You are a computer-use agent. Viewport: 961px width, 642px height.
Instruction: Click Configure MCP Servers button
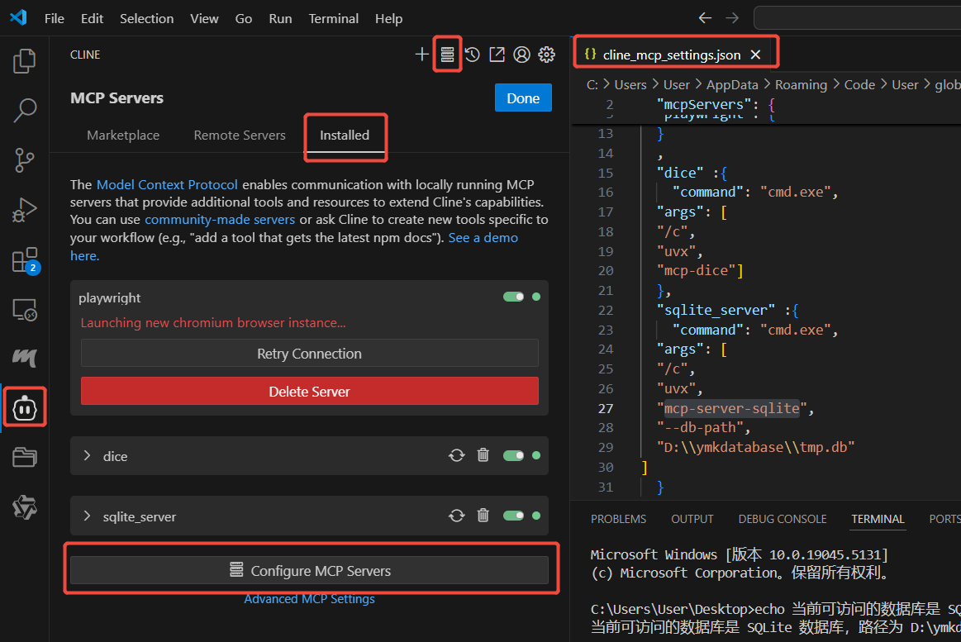(310, 570)
